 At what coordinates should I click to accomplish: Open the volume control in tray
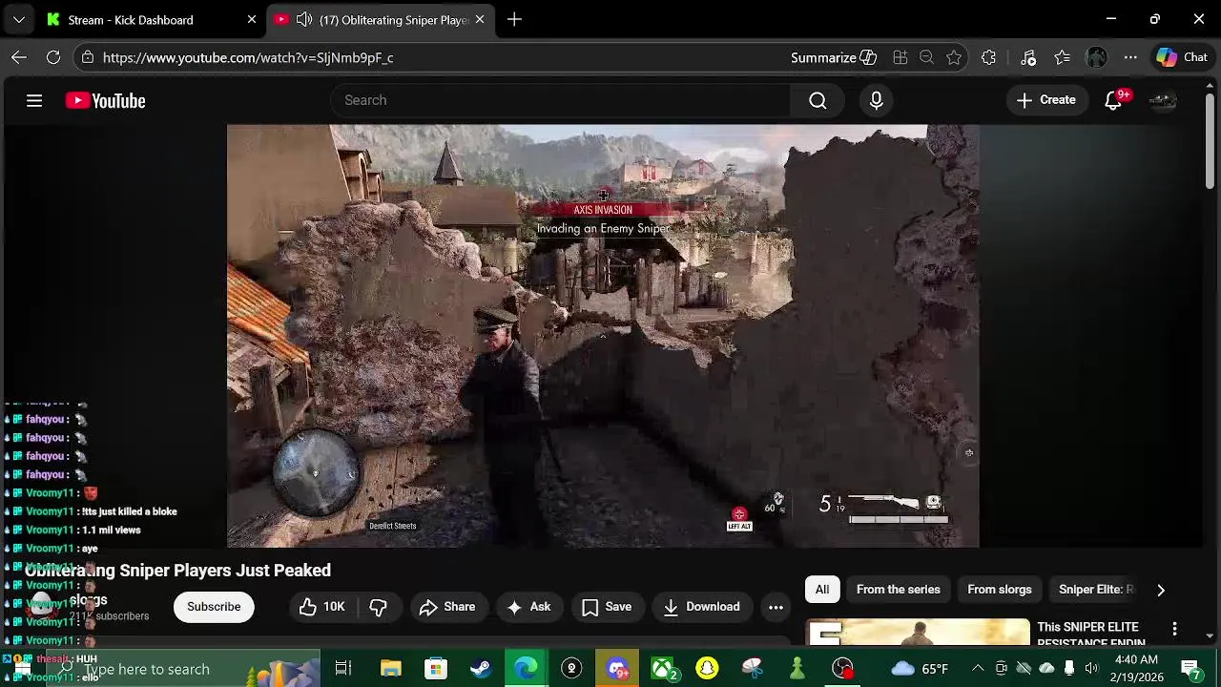1091,669
